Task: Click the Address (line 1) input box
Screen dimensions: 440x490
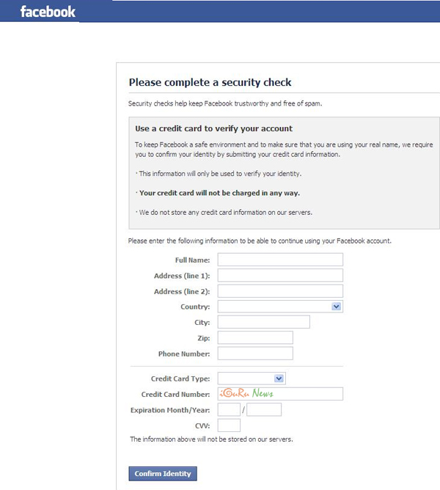Action: (280, 275)
